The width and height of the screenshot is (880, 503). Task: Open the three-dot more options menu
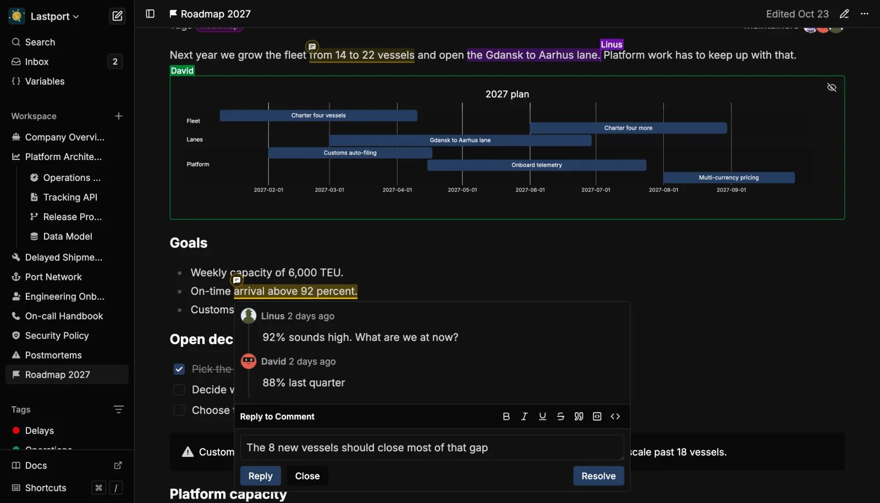pos(865,14)
